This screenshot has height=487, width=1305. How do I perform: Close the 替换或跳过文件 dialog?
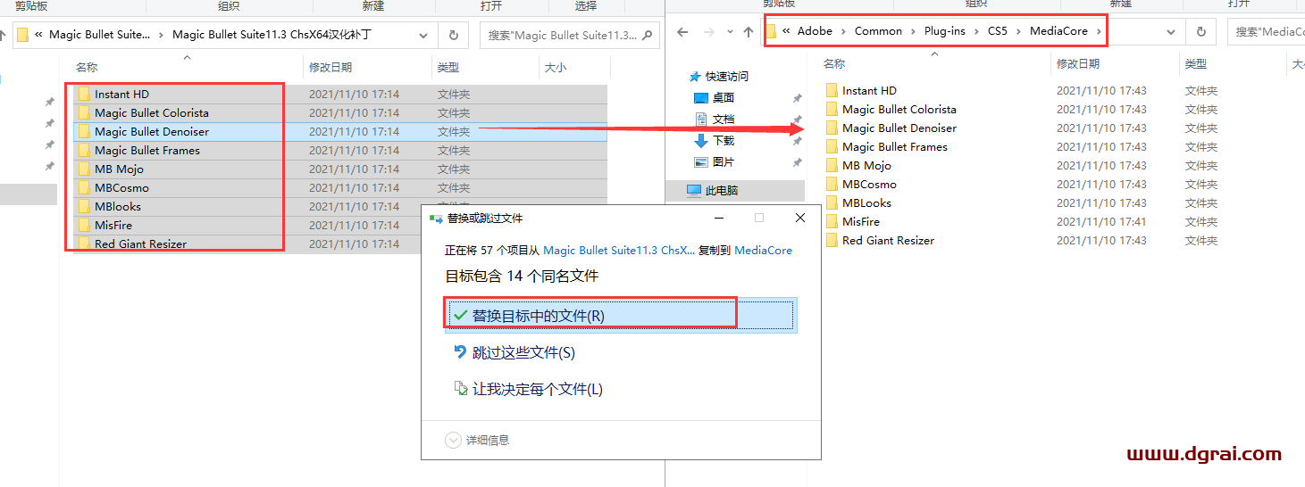(800, 218)
